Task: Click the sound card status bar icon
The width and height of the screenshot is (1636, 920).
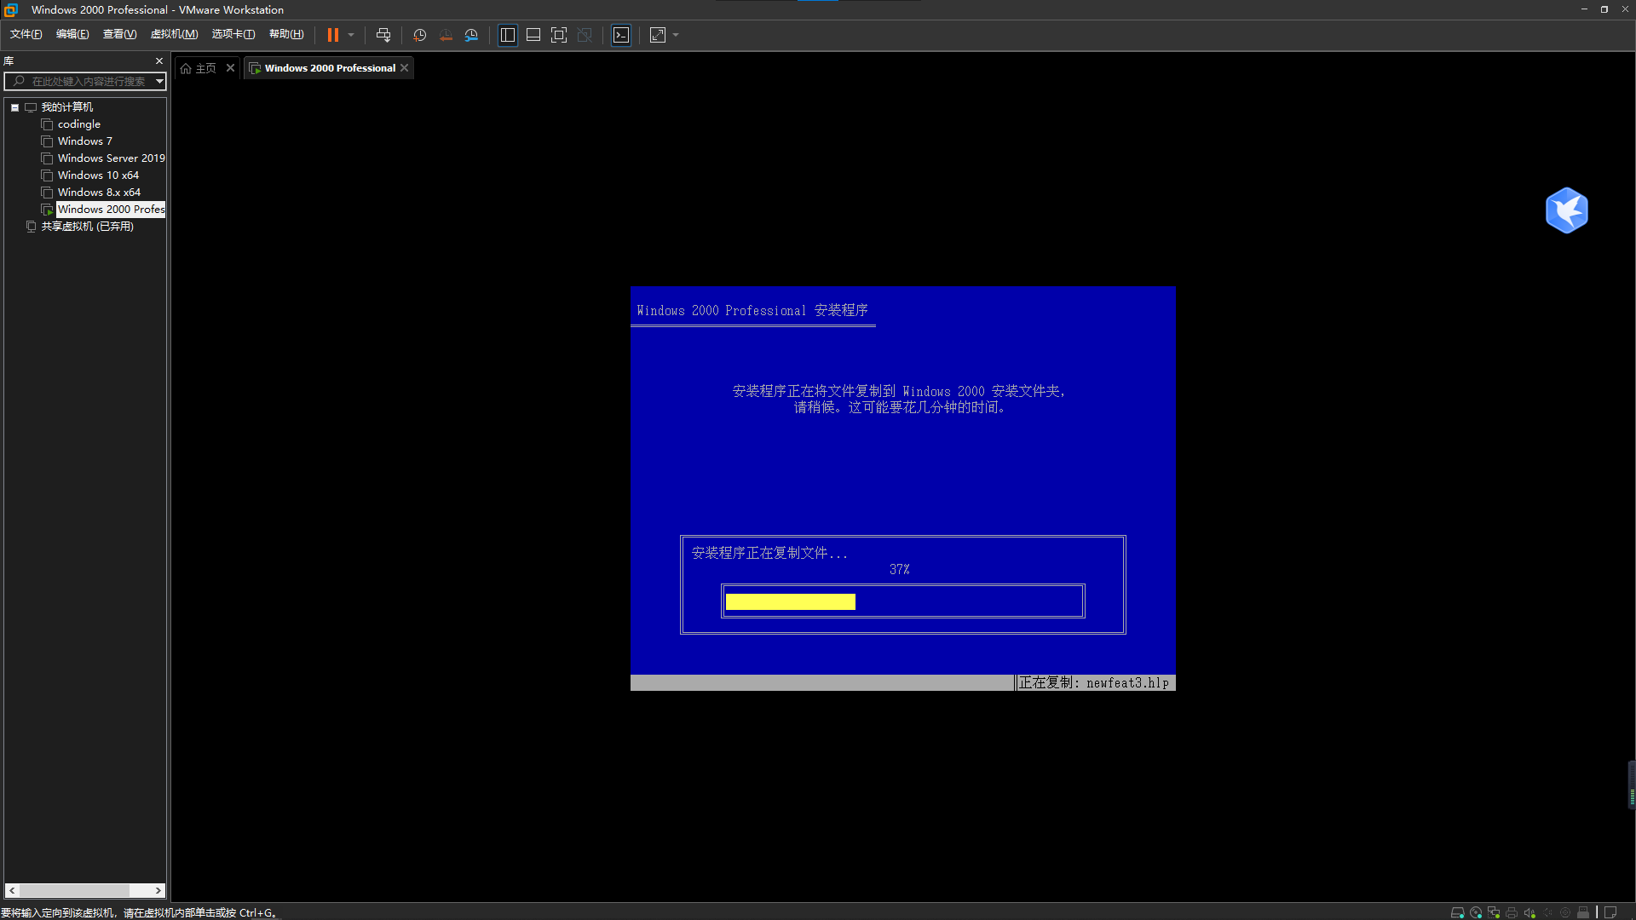Action: [1529, 912]
